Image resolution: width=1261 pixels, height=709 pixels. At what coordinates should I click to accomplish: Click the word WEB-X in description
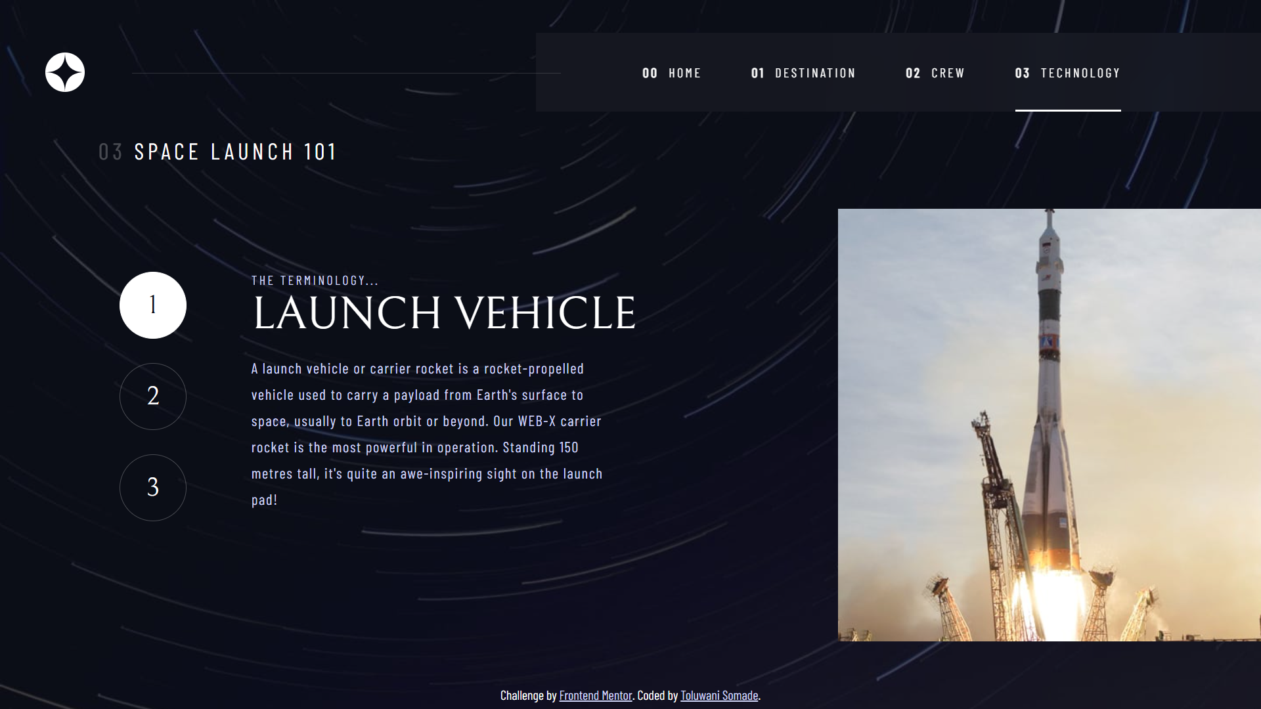point(537,421)
